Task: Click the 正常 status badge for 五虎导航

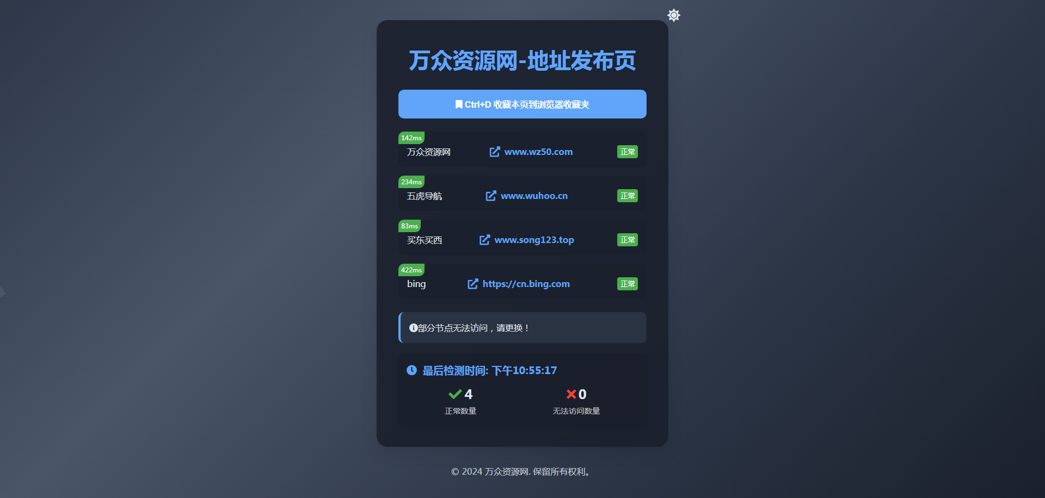Action: pos(628,196)
